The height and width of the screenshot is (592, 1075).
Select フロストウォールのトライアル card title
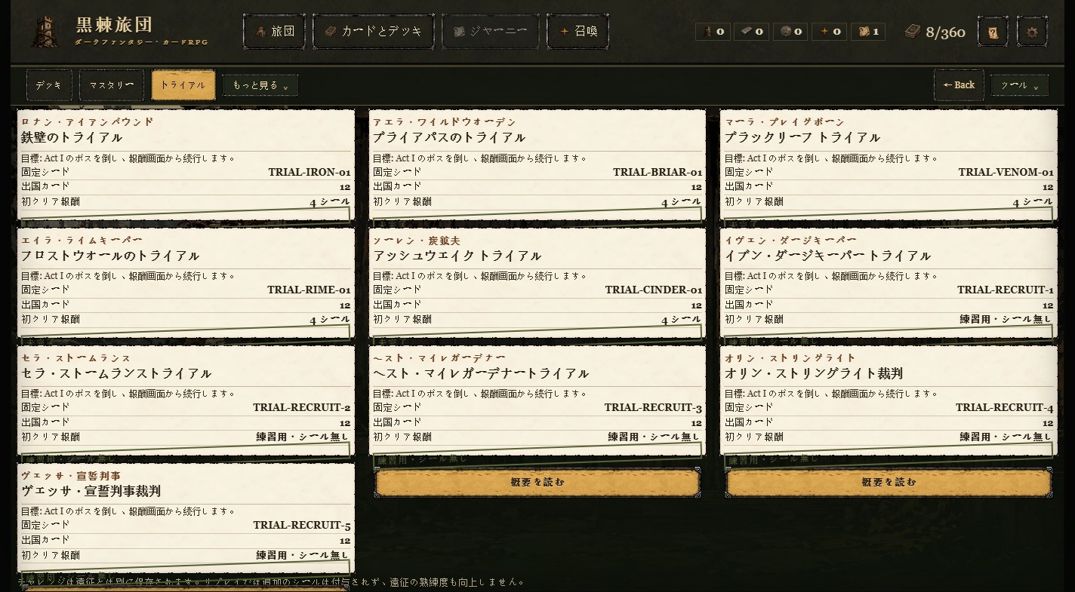tap(110, 256)
